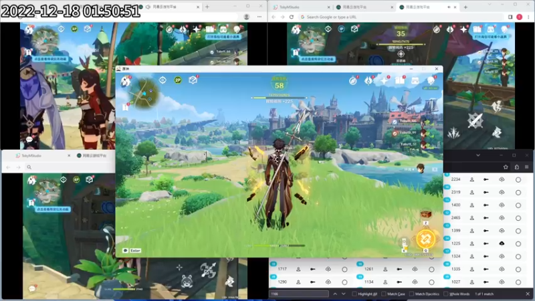535x301 pixels.
Task: Click the sprint icon in bottom-left game
Action: pos(229,282)
